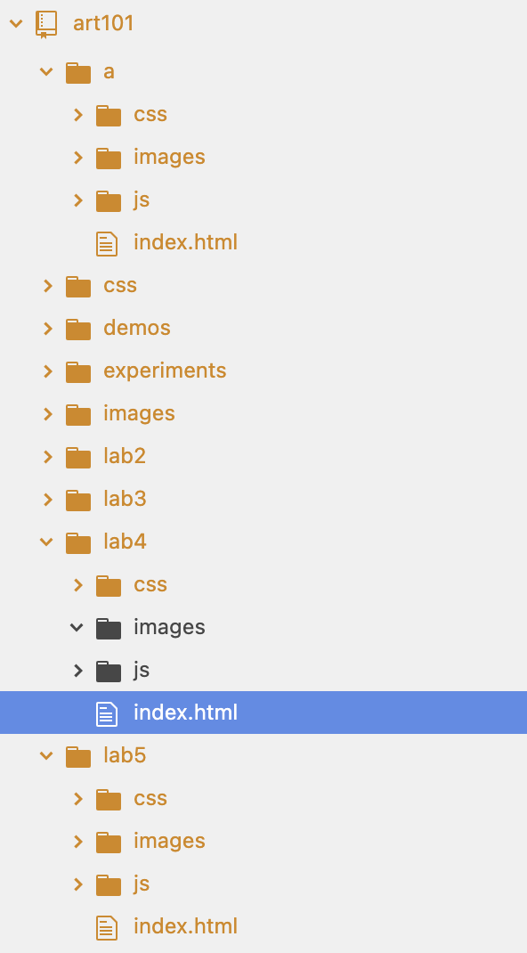
Task: Click the lab5 folder icon
Action: click(77, 756)
